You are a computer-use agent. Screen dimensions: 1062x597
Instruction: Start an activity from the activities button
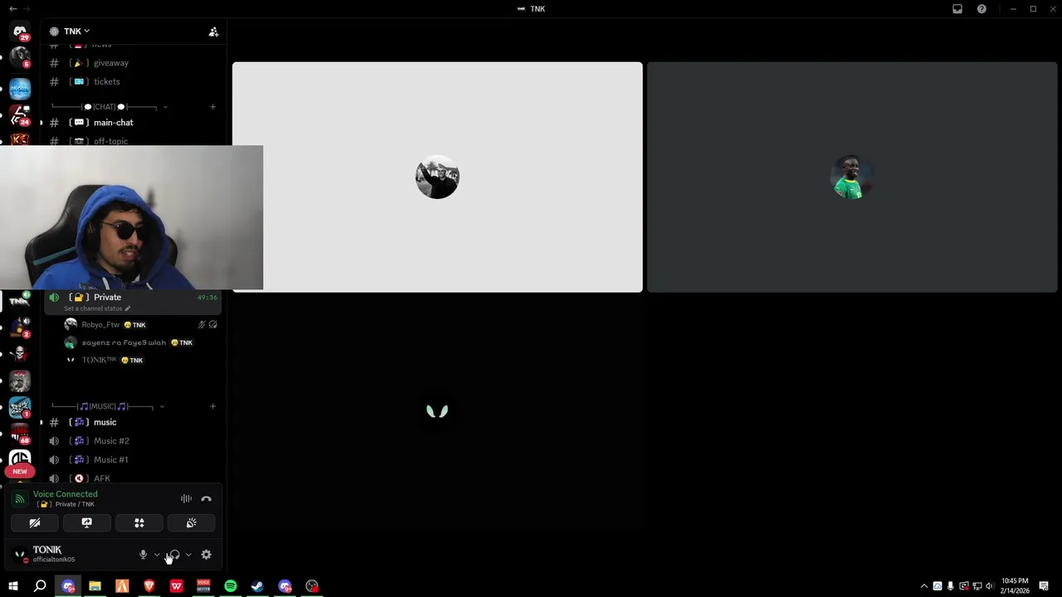point(139,523)
